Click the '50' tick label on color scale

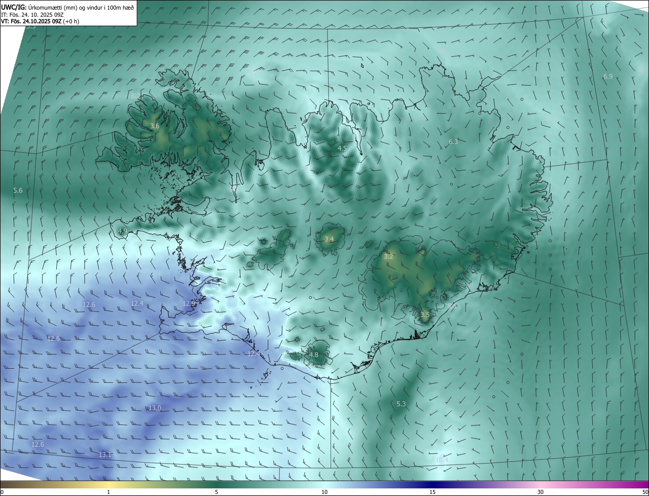pyautogui.click(x=645, y=492)
